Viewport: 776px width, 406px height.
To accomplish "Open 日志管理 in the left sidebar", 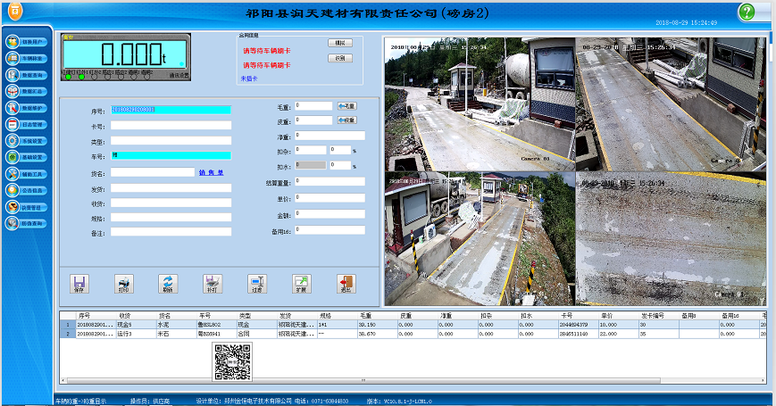I will [x=27, y=124].
